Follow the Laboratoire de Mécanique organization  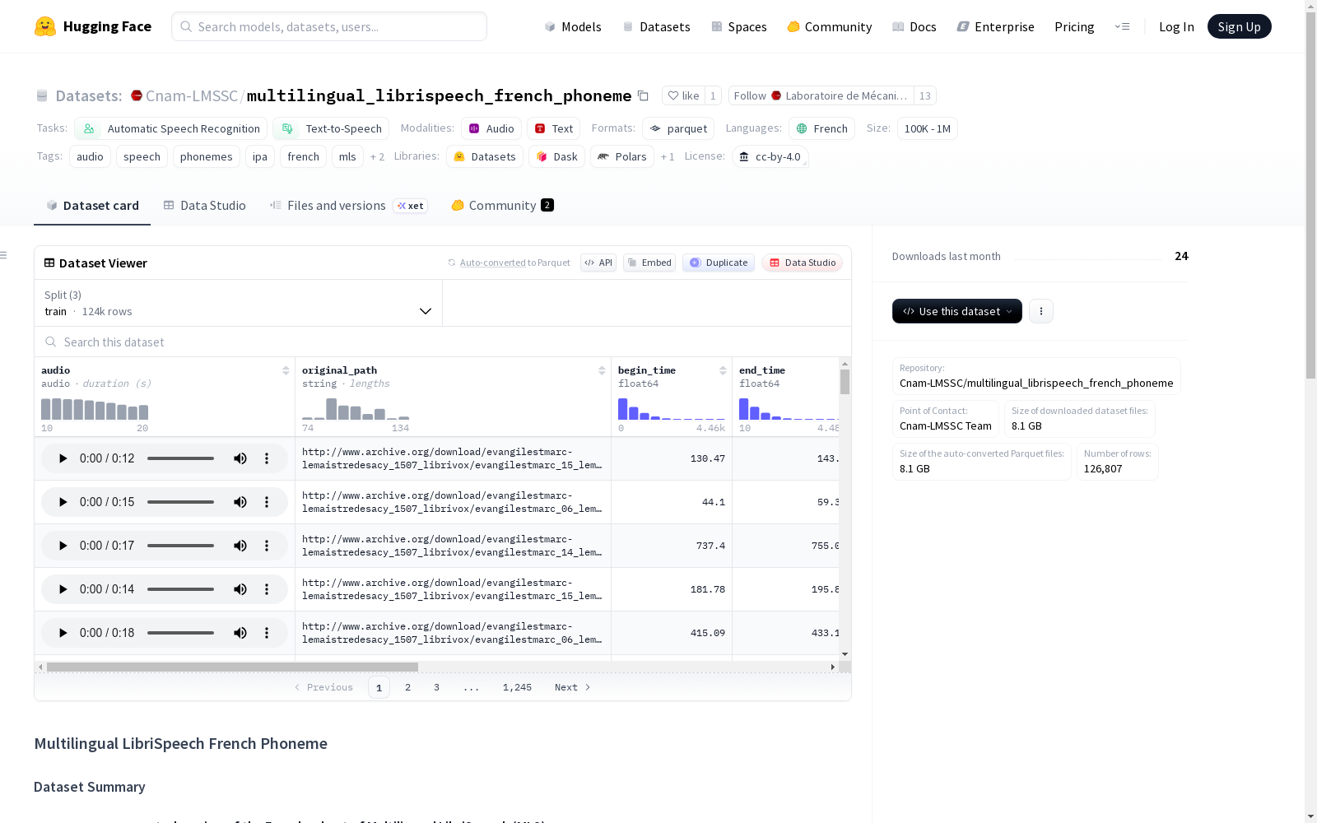tap(821, 95)
